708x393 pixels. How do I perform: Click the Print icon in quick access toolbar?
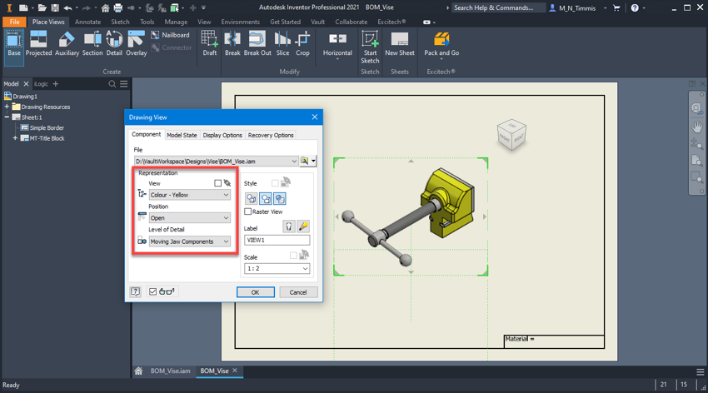click(117, 7)
